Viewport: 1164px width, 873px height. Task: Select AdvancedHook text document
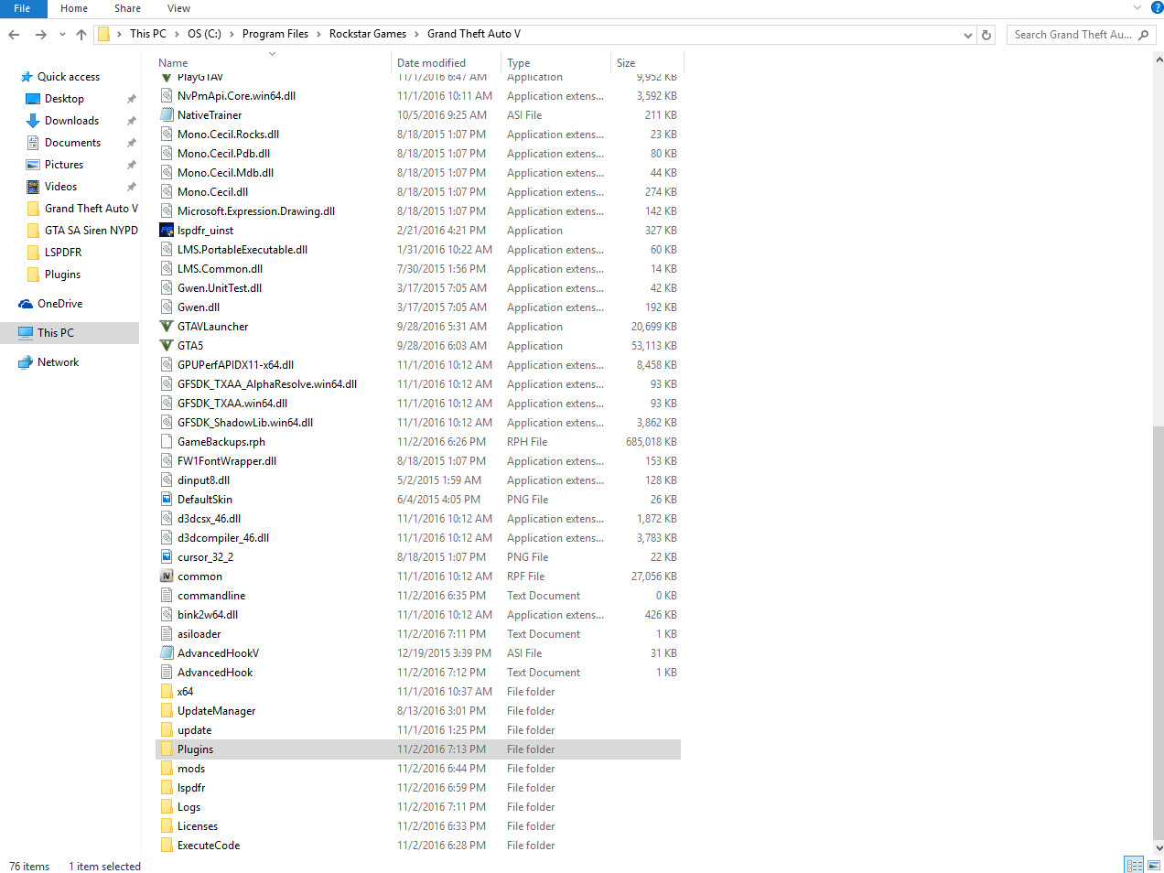point(215,673)
